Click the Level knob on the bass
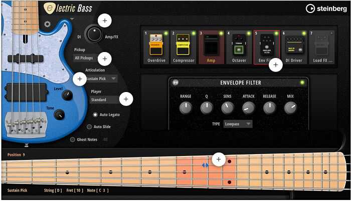 point(67,95)
